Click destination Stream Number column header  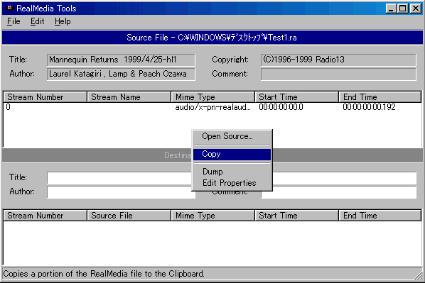coord(45,216)
